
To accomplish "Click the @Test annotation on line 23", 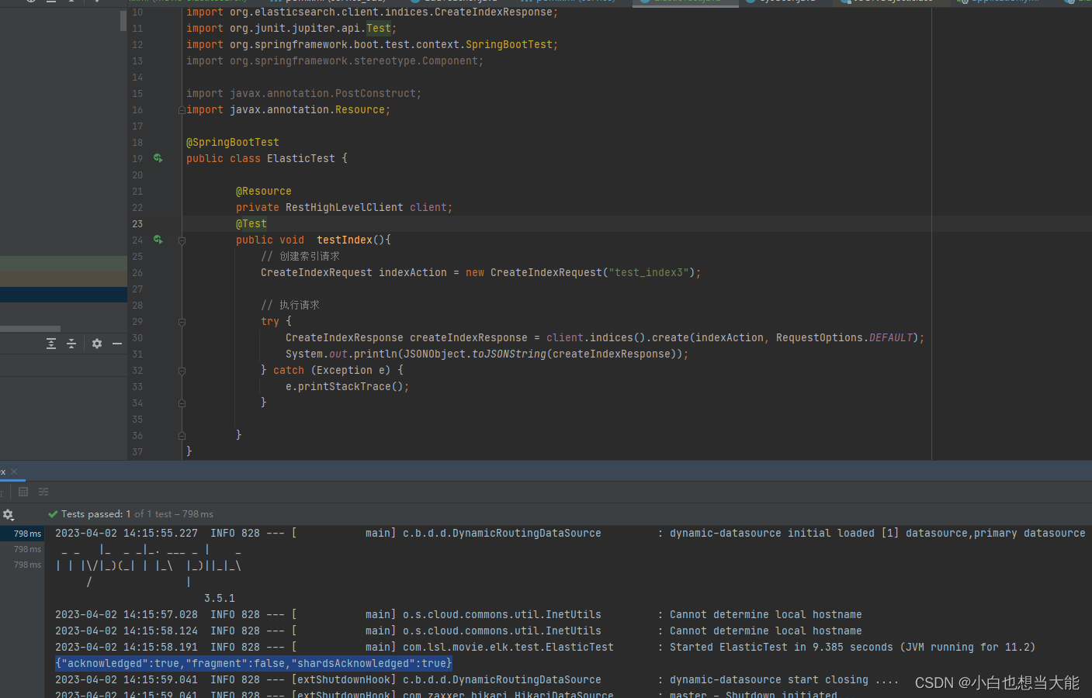I will [251, 223].
